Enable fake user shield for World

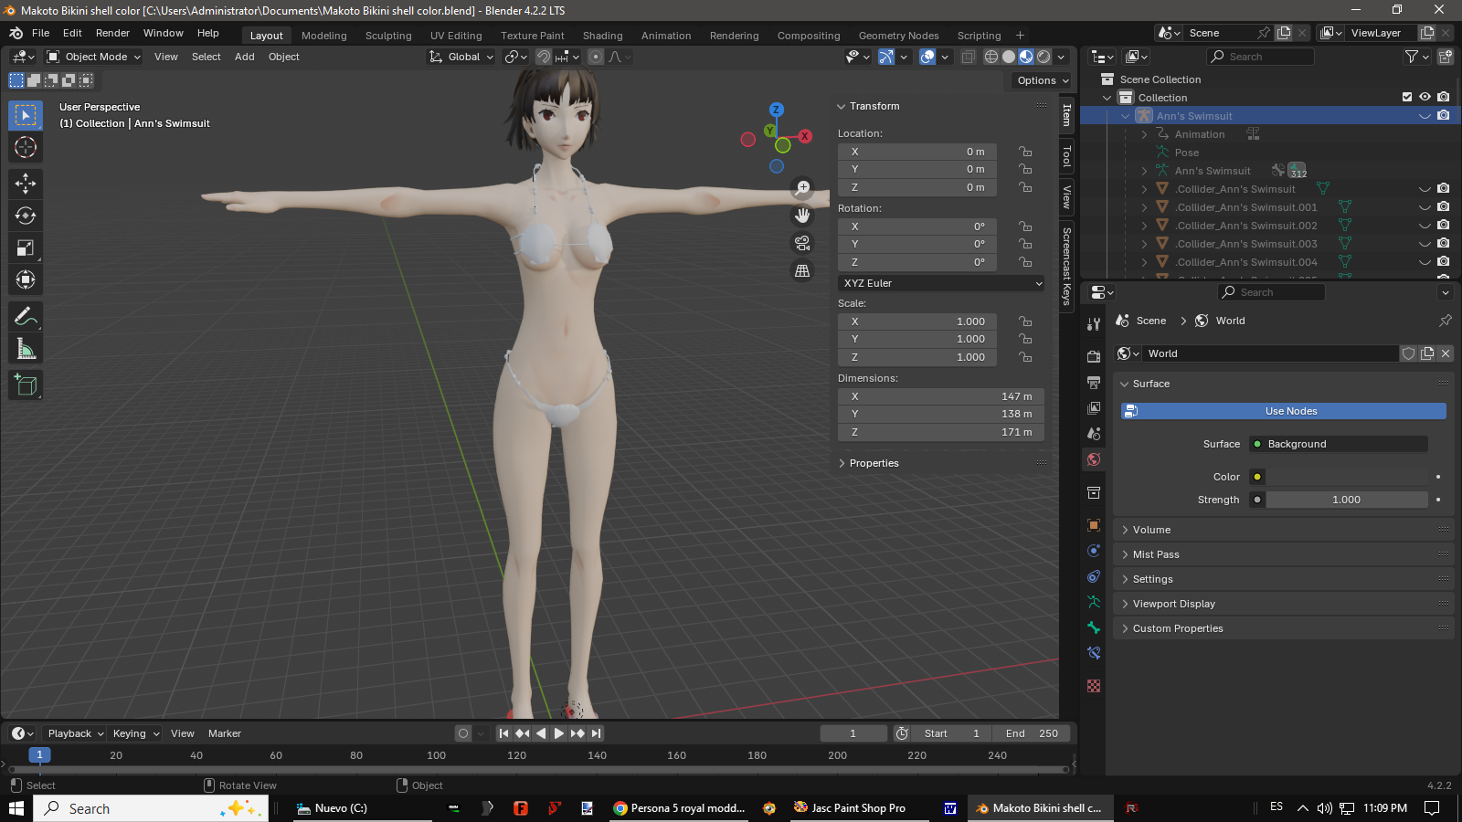pos(1409,353)
